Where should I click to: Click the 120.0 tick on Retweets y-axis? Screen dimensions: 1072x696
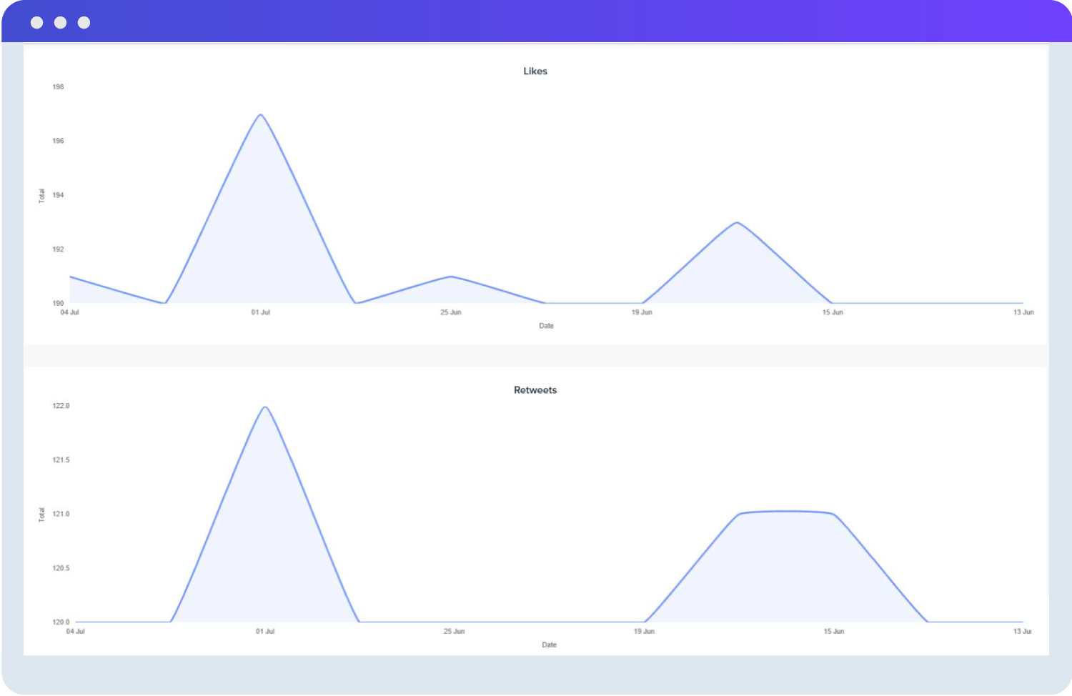[x=61, y=622]
